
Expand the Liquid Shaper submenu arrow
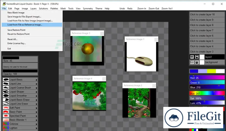pos(36,92)
